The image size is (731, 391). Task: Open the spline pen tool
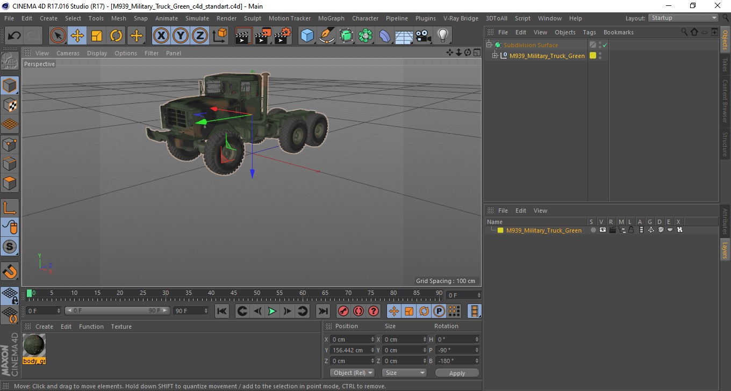(x=327, y=36)
